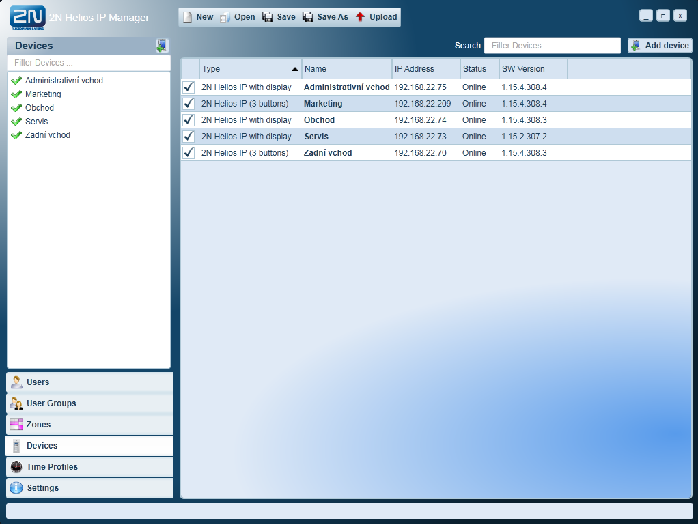The height and width of the screenshot is (525, 698).
Task: Select Marketing in the device list
Action: click(x=43, y=94)
